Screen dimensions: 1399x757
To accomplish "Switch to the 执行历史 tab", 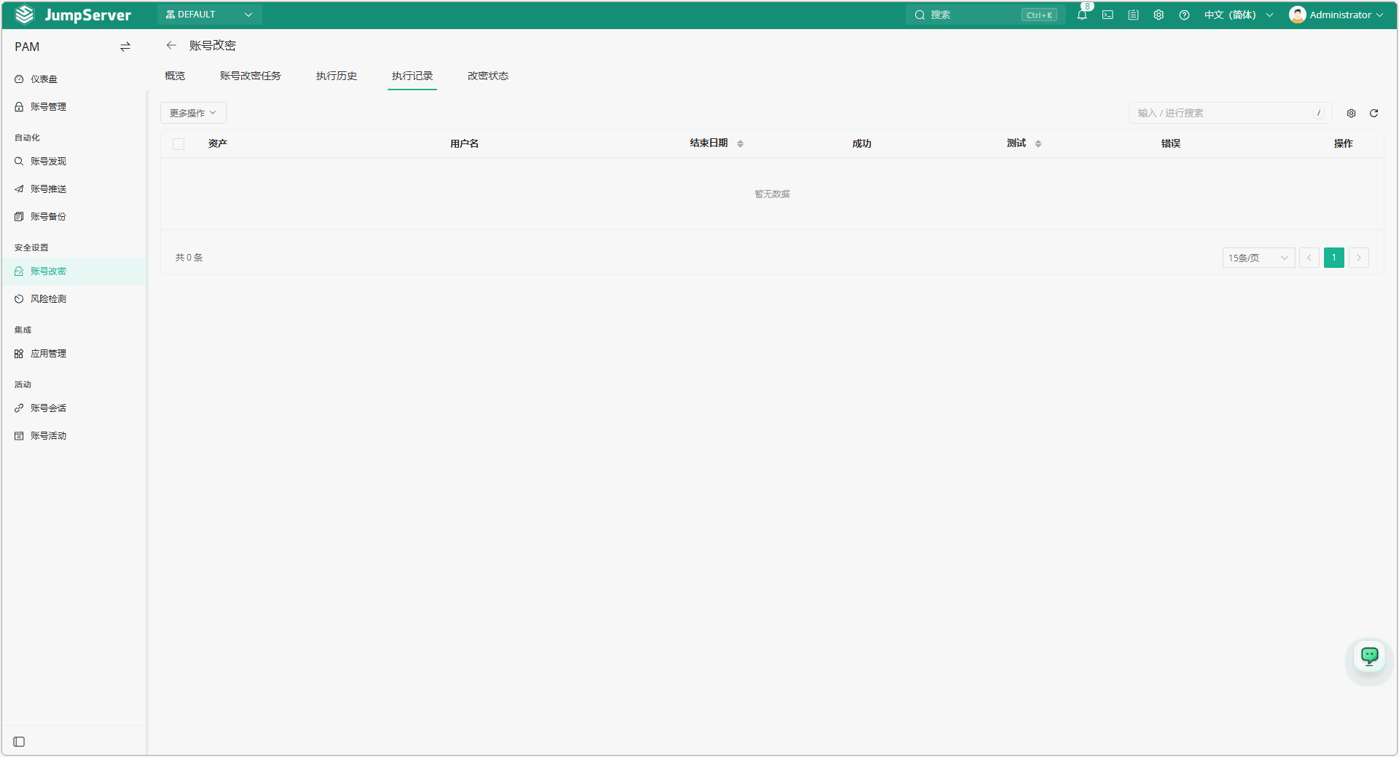I will 337,76.
